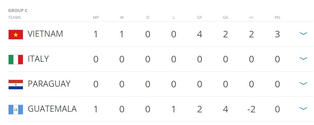Viewport: 314px width, 125px height.
Task: Select the PARAGUAY team name
Action: click(49, 84)
